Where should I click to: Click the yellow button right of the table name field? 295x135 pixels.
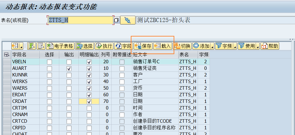coord(128,20)
